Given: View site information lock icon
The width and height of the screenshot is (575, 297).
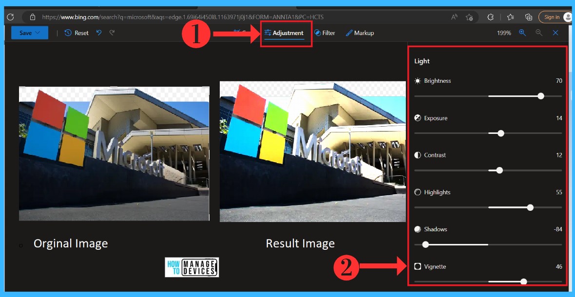Looking at the screenshot, I should pyautogui.click(x=33, y=17).
